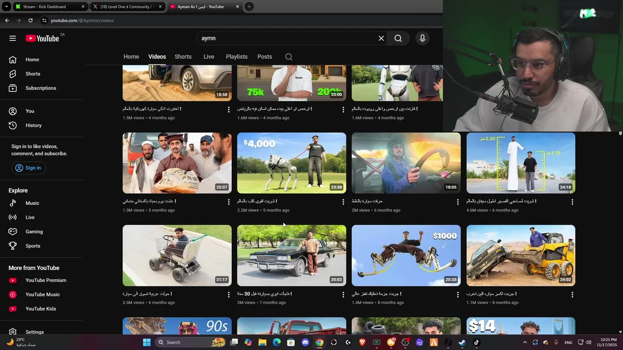Screen dimensions: 623x350
Task: Open options for the 24:18 video
Action: click(572, 202)
